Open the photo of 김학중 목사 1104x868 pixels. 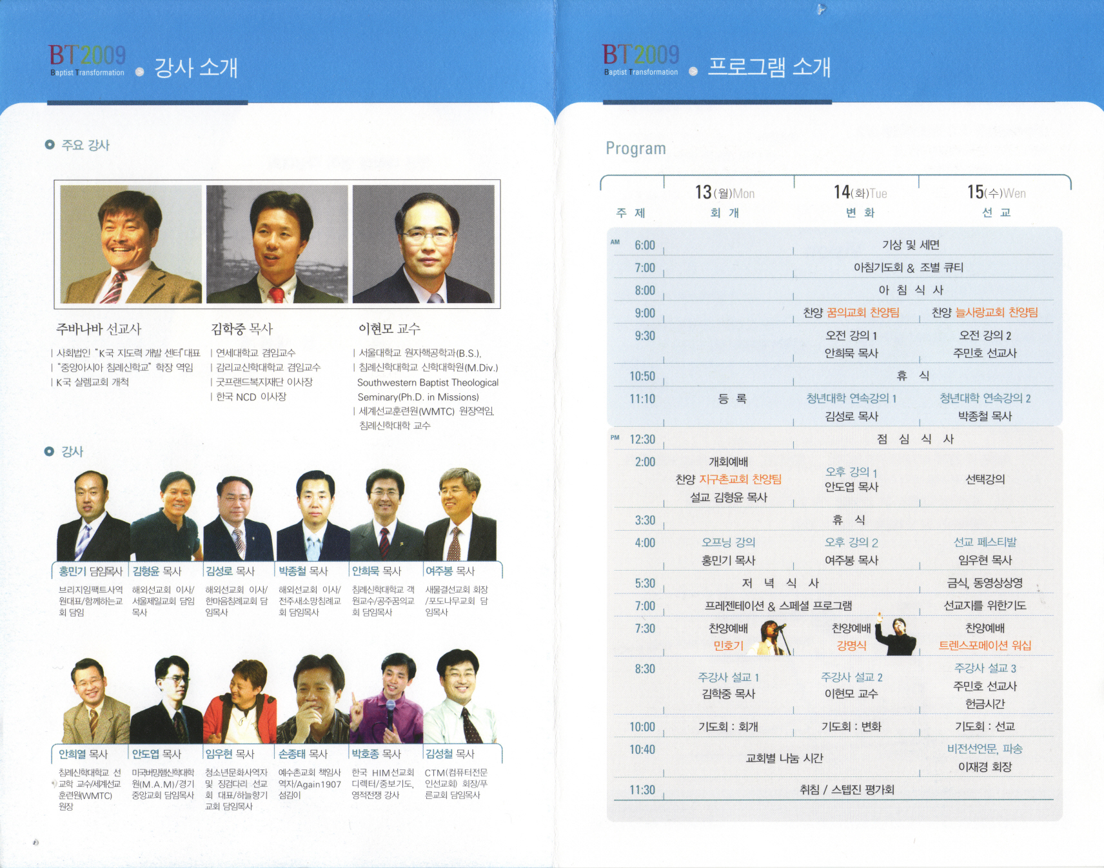coord(277,244)
